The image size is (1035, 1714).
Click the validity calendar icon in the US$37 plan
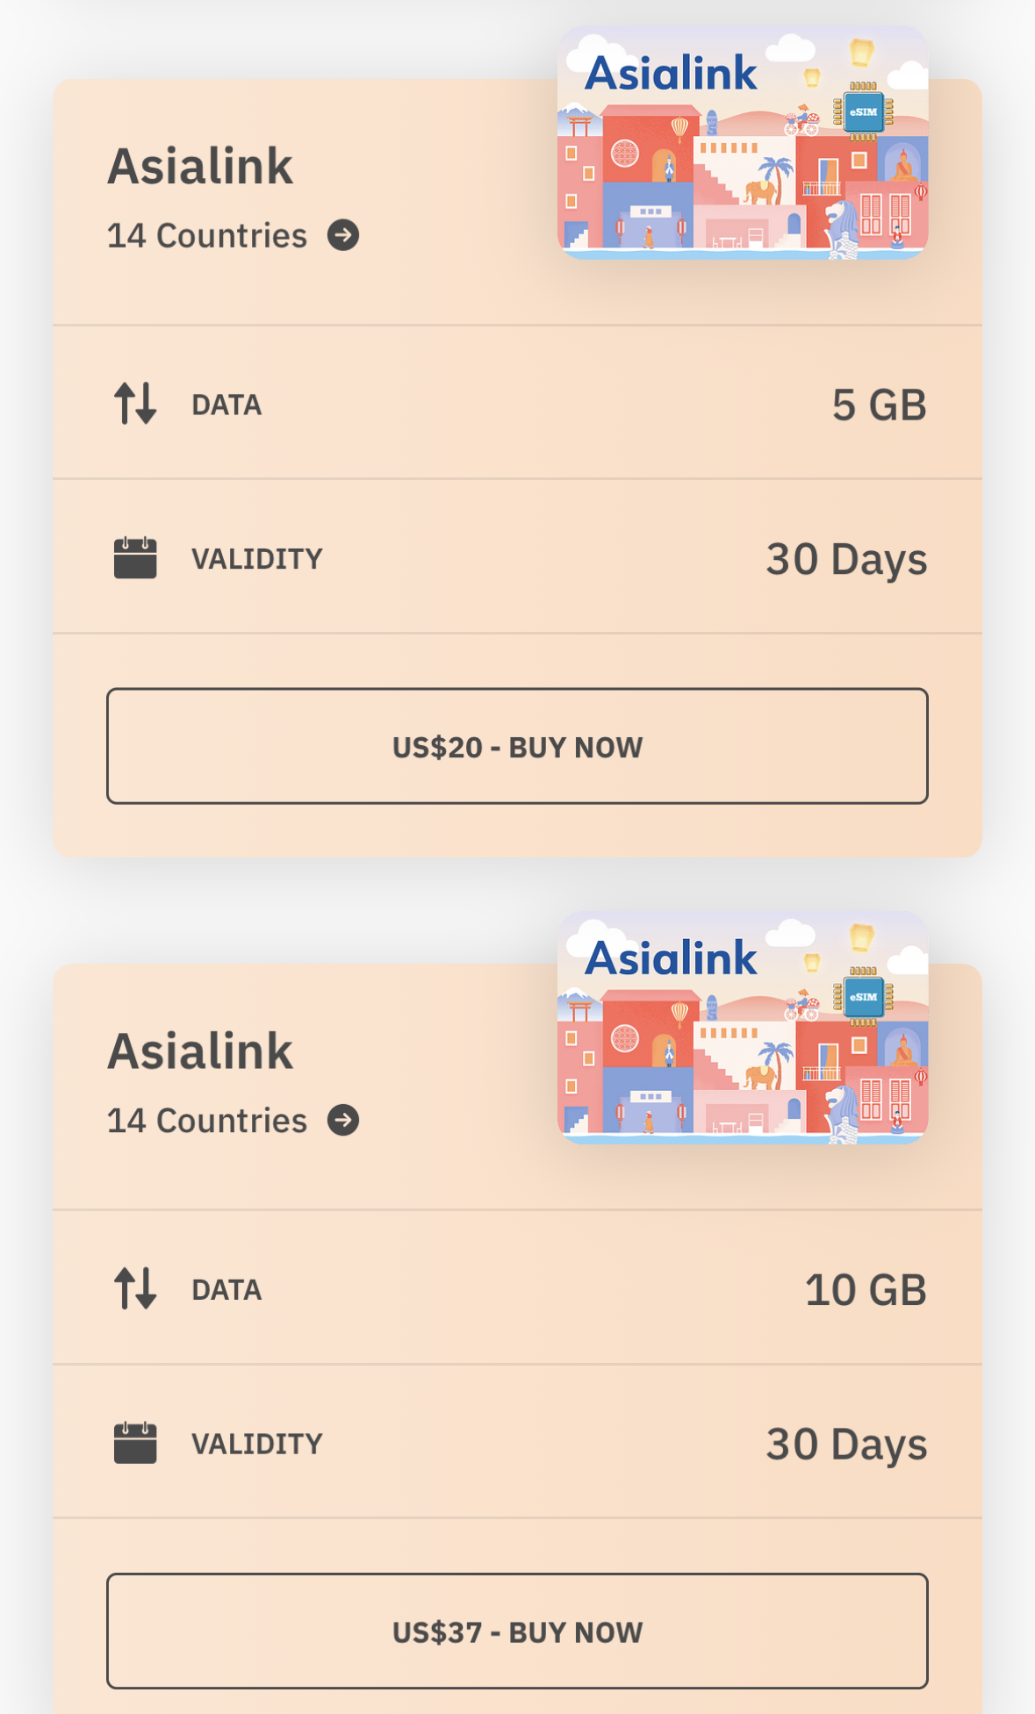click(135, 1443)
